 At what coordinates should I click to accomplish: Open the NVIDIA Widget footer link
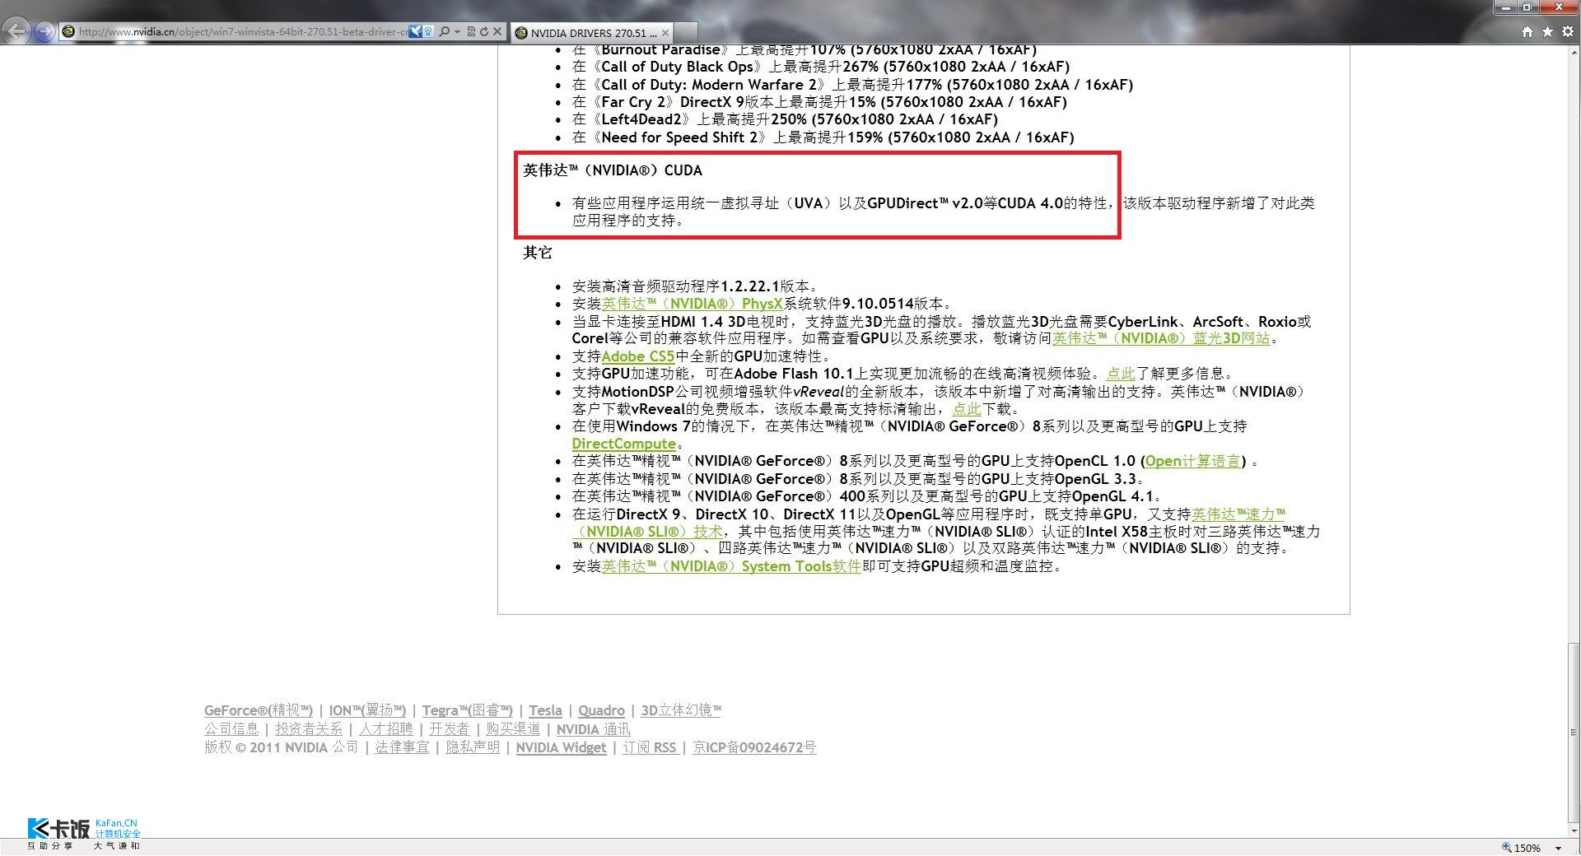[x=561, y=747]
